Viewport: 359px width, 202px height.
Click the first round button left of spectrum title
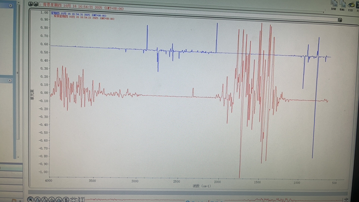30,4
